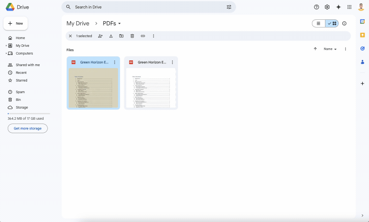Click the Search in Drive field

coord(149,7)
